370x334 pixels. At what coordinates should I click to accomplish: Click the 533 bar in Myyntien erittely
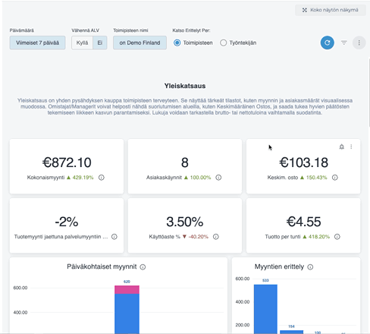pyautogui.click(x=265, y=309)
